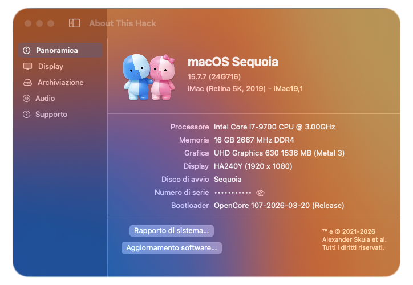Click the hidden serial number dots
This screenshot has width=413, height=285.
pyautogui.click(x=232, y=193)
